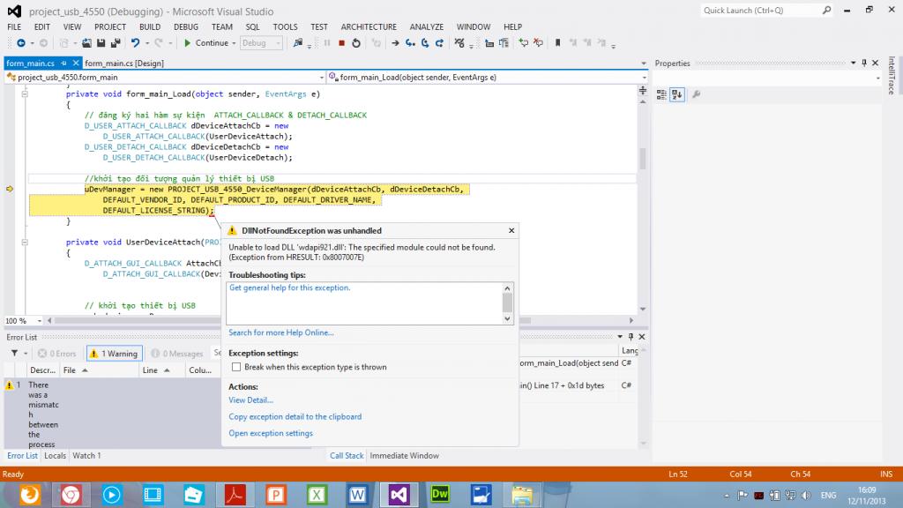Click the 'View Detail...' link
903x508 pixels.
click(250, 400)
